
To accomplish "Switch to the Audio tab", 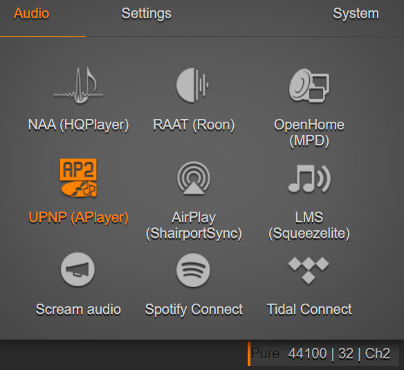I will tap(31, 13).
